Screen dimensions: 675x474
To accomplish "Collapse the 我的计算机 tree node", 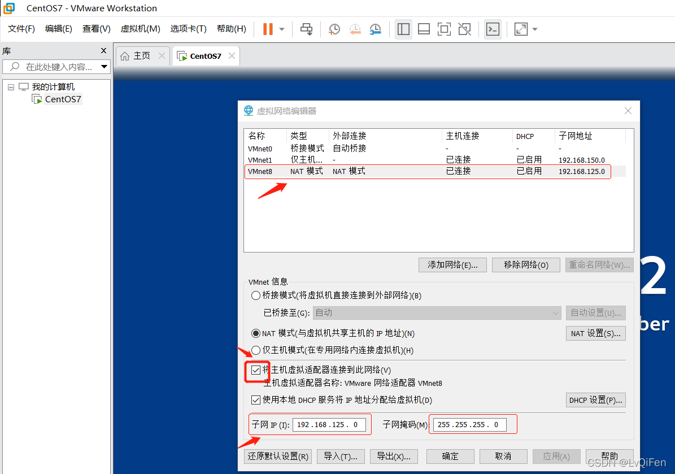I will point(10,86).
